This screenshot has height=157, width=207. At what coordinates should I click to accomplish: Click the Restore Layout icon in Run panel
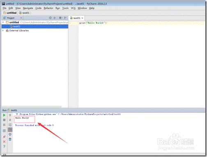pyautogui.click(x=4, y=131)
